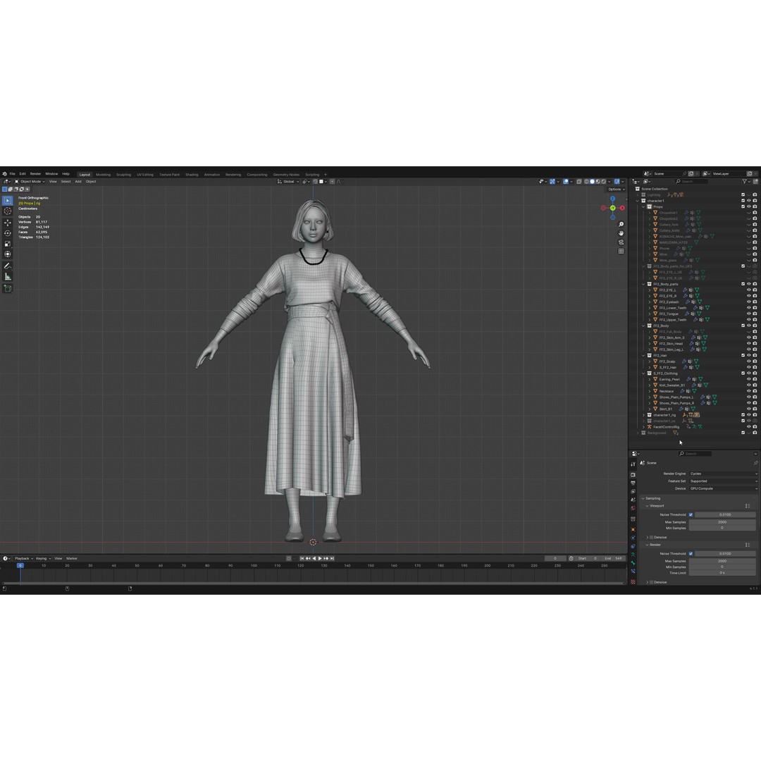Switch to the Sculpting workspace tab
Image resolution: width=761 pixels, height=761 pixels.
[123, 175]
